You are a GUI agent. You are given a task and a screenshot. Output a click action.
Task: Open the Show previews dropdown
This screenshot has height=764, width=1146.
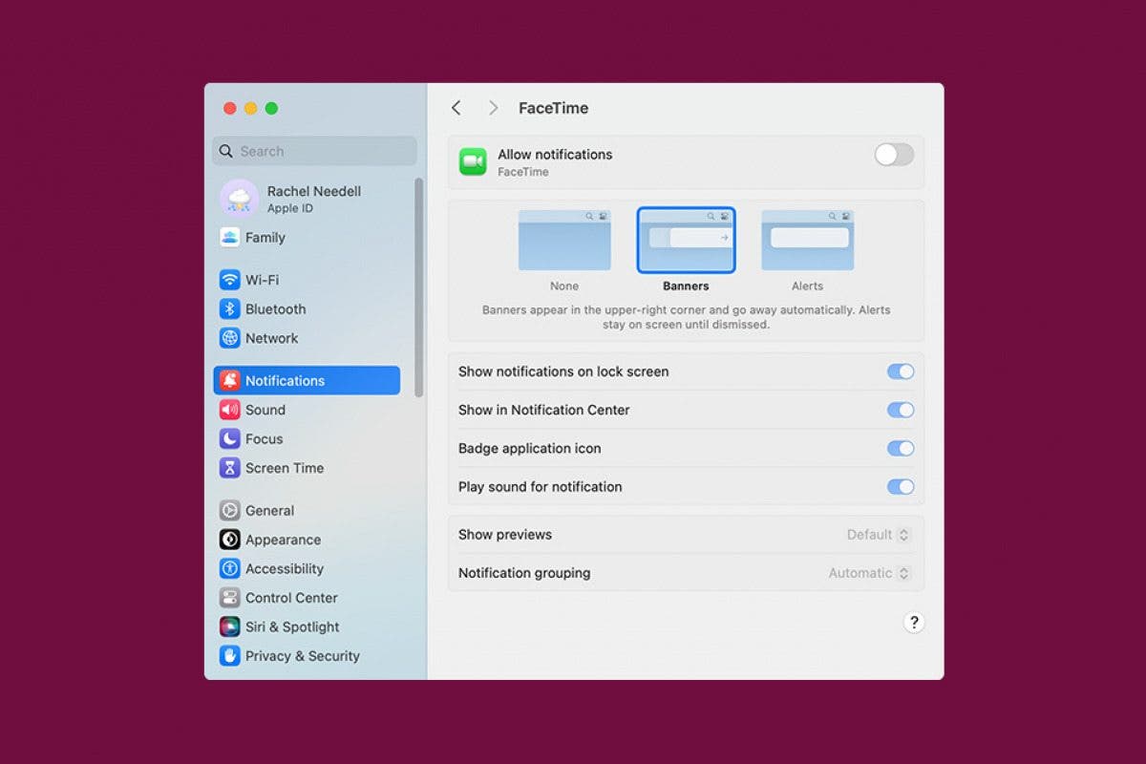coord(879,535)
